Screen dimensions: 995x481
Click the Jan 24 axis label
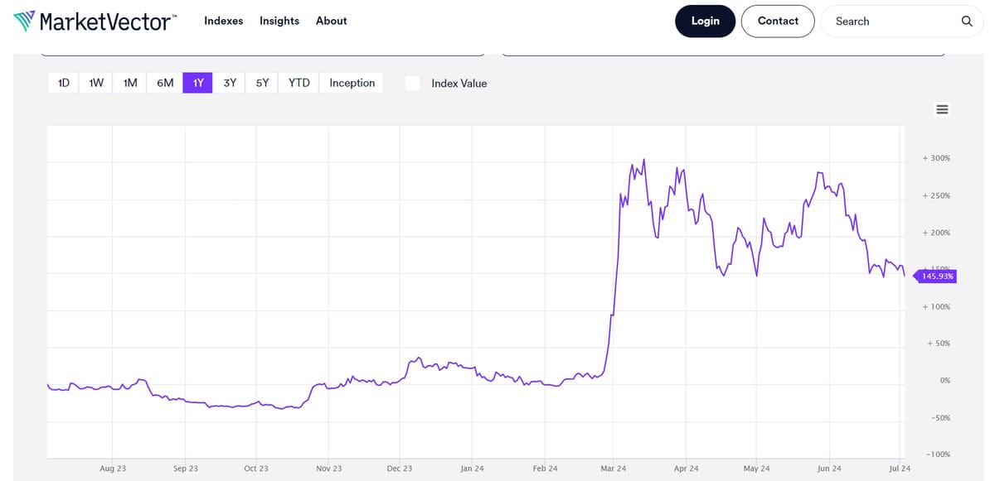[x=472, y=469]
